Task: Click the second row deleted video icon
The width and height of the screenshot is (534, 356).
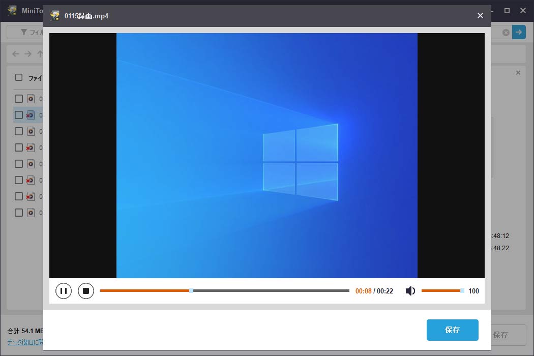Action: coord(31,115)
